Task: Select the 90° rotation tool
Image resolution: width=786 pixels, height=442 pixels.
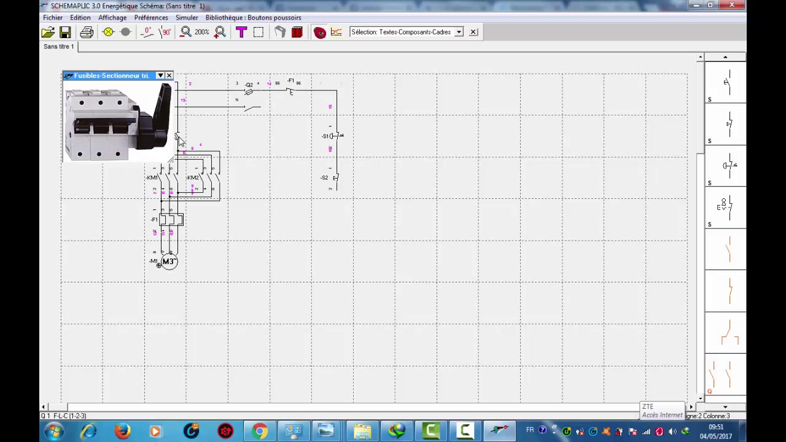Action: pyautogui.click(x=165, y=32)
